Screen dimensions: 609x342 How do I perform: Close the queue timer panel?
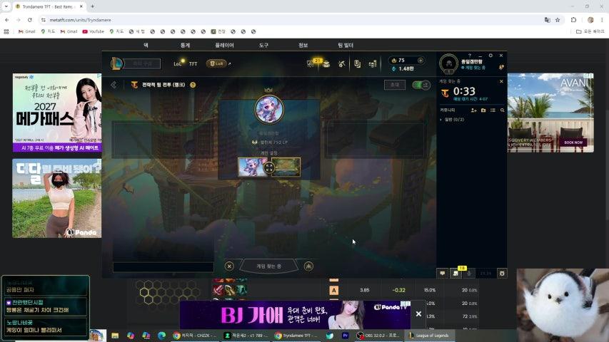pyautogui.click(x=501, y=81)
